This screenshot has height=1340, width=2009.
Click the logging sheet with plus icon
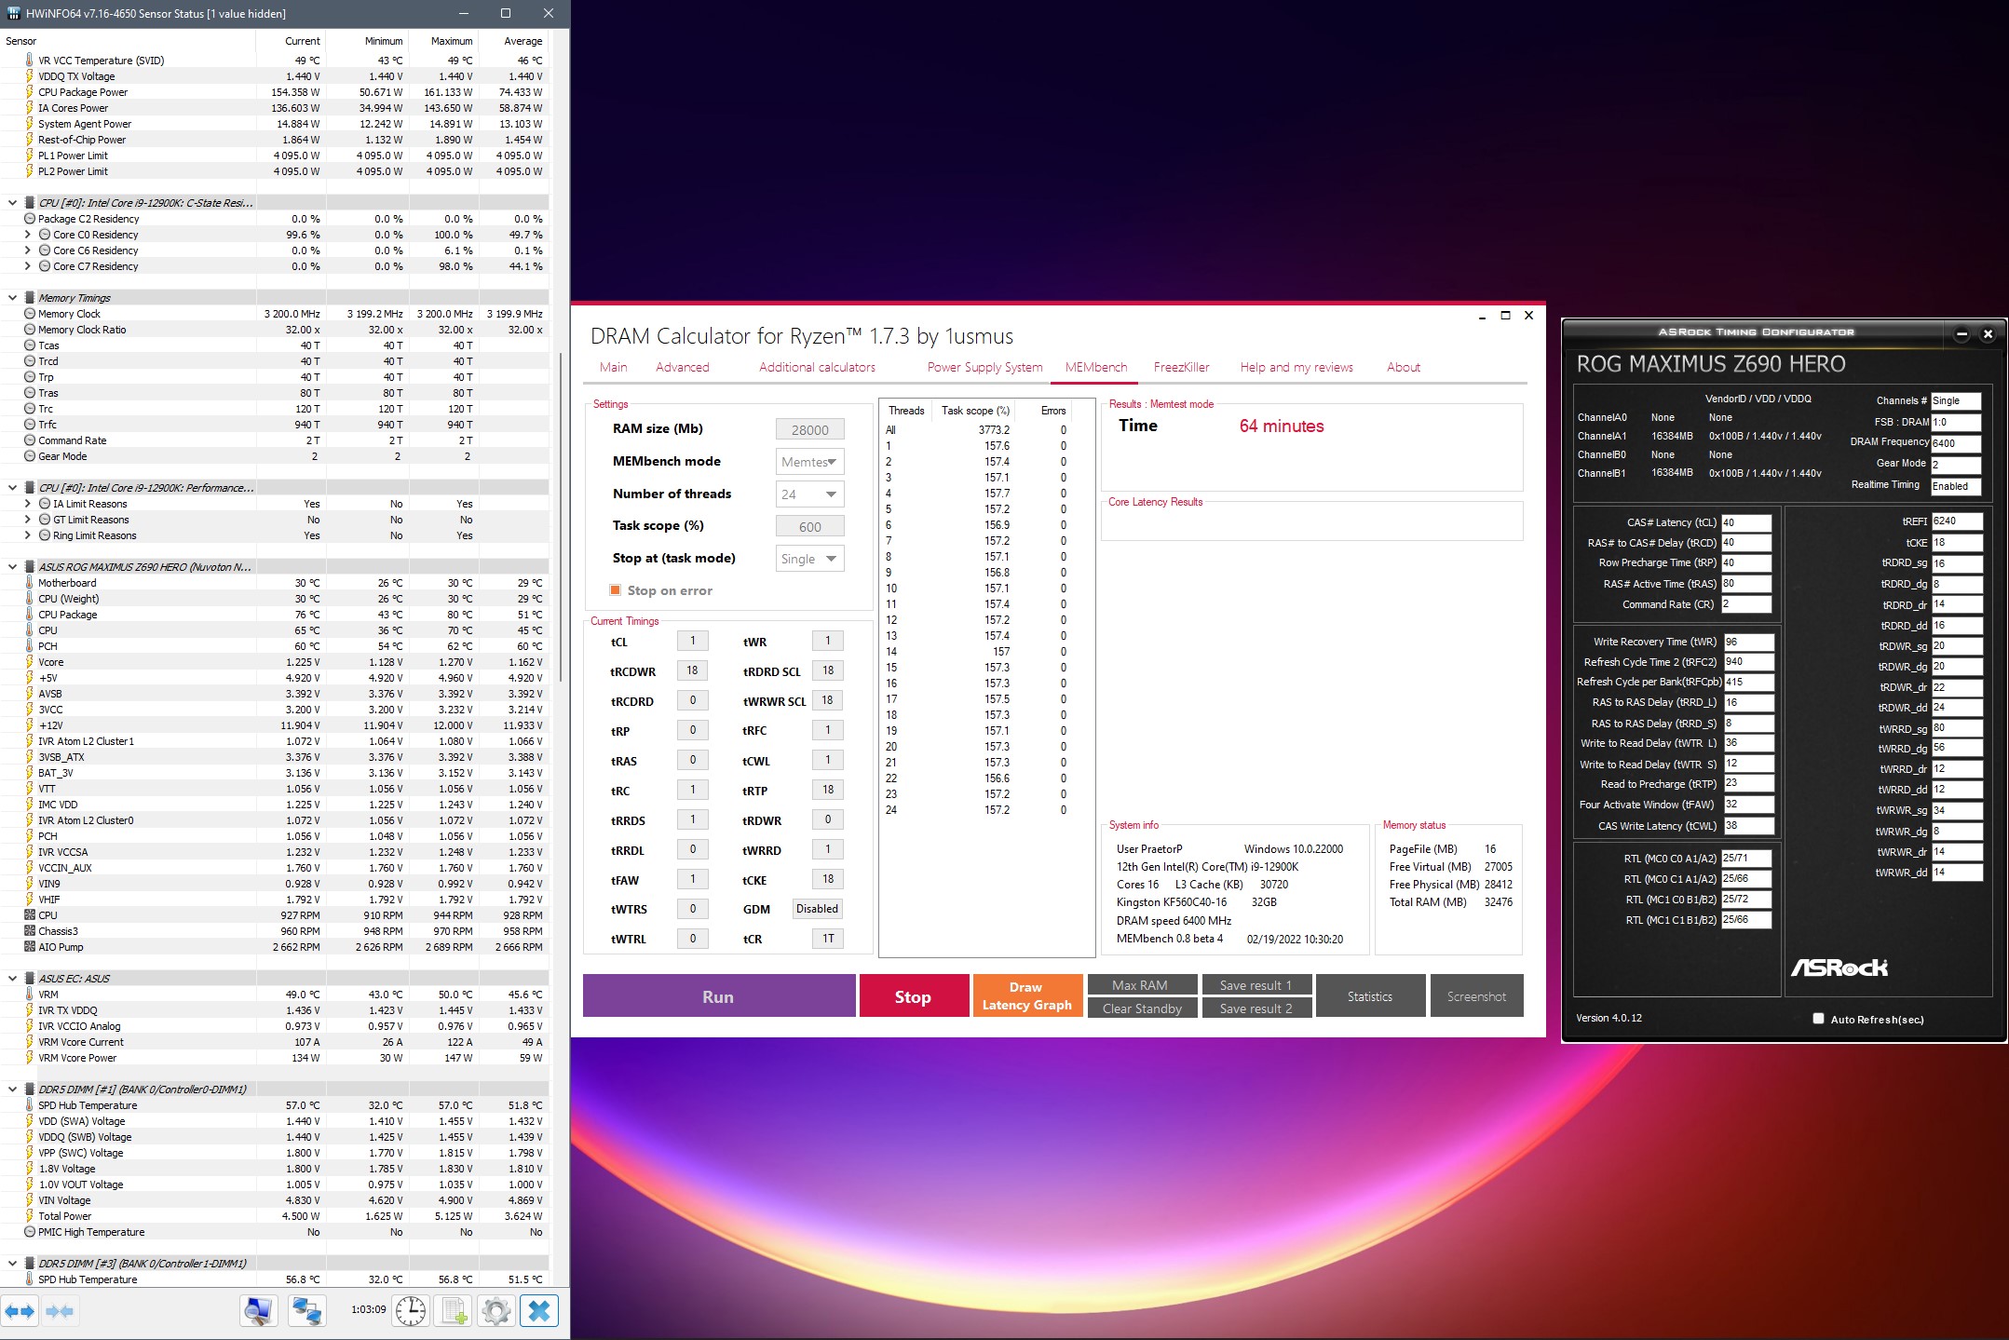[x=454, y=1311]
